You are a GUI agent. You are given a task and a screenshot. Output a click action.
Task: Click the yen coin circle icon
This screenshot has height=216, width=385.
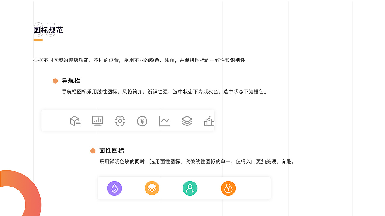pos(142,121)
